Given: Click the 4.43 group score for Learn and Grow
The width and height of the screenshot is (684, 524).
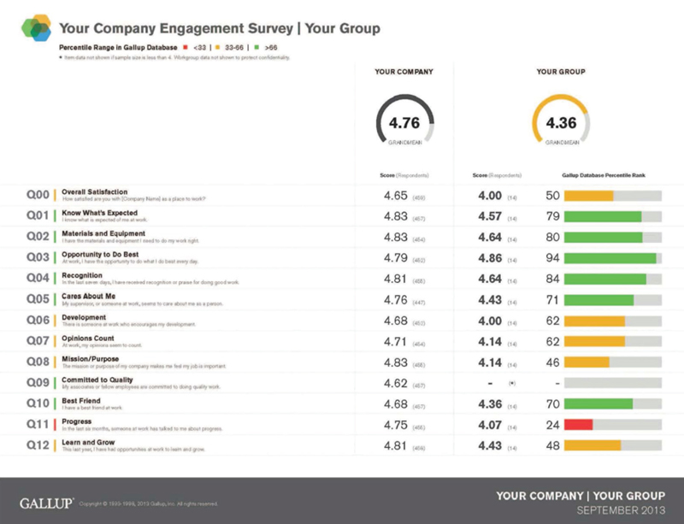Looking at the screenshot, I should coord(490,446).
